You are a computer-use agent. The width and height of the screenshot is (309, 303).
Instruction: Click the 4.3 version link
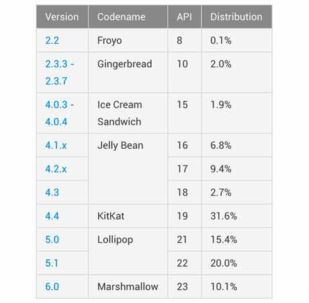[52, 193]
